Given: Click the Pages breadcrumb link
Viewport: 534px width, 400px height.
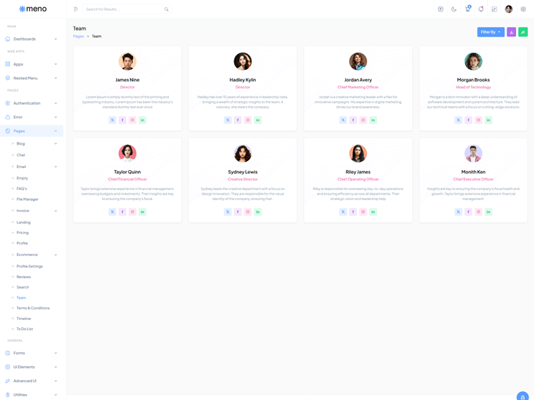Looking at the screenshot, I should [78, 36].
